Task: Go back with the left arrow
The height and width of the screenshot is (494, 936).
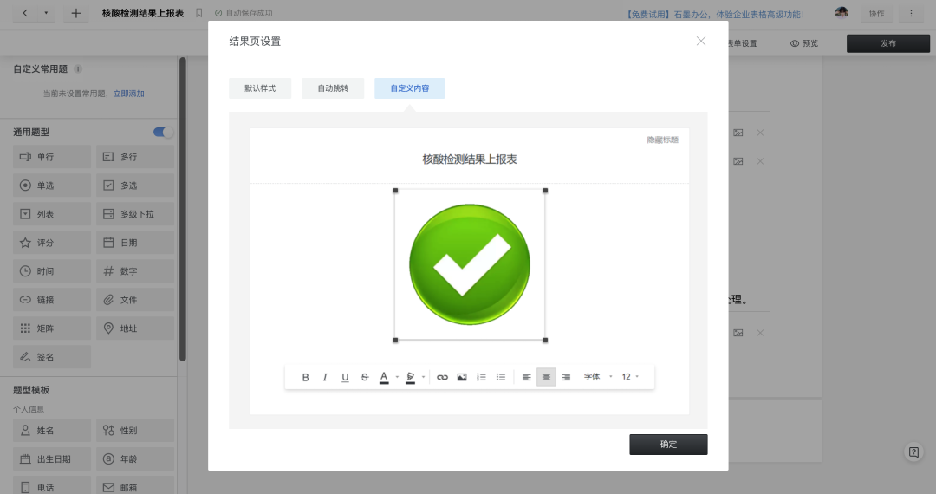Action: pos(25,13)
